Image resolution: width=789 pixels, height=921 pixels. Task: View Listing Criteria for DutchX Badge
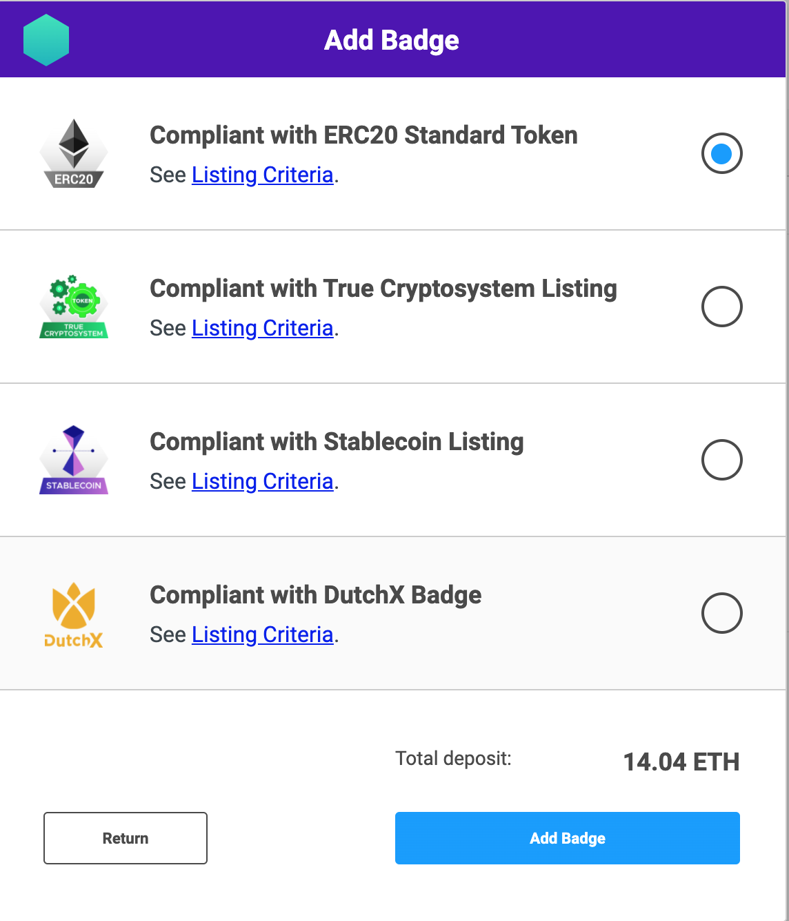pos(262,635)
